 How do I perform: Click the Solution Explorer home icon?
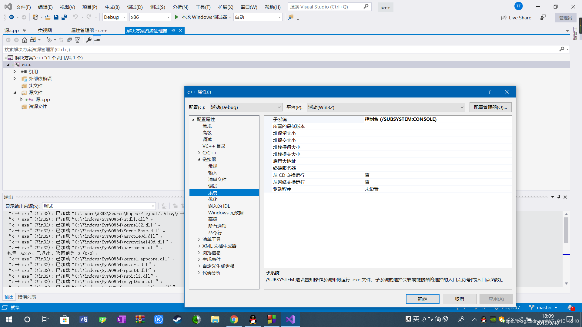25,40
